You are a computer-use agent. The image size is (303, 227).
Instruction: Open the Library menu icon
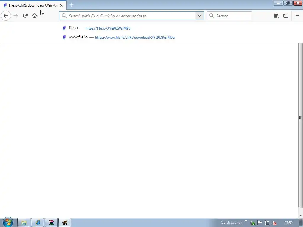point(276,16)
